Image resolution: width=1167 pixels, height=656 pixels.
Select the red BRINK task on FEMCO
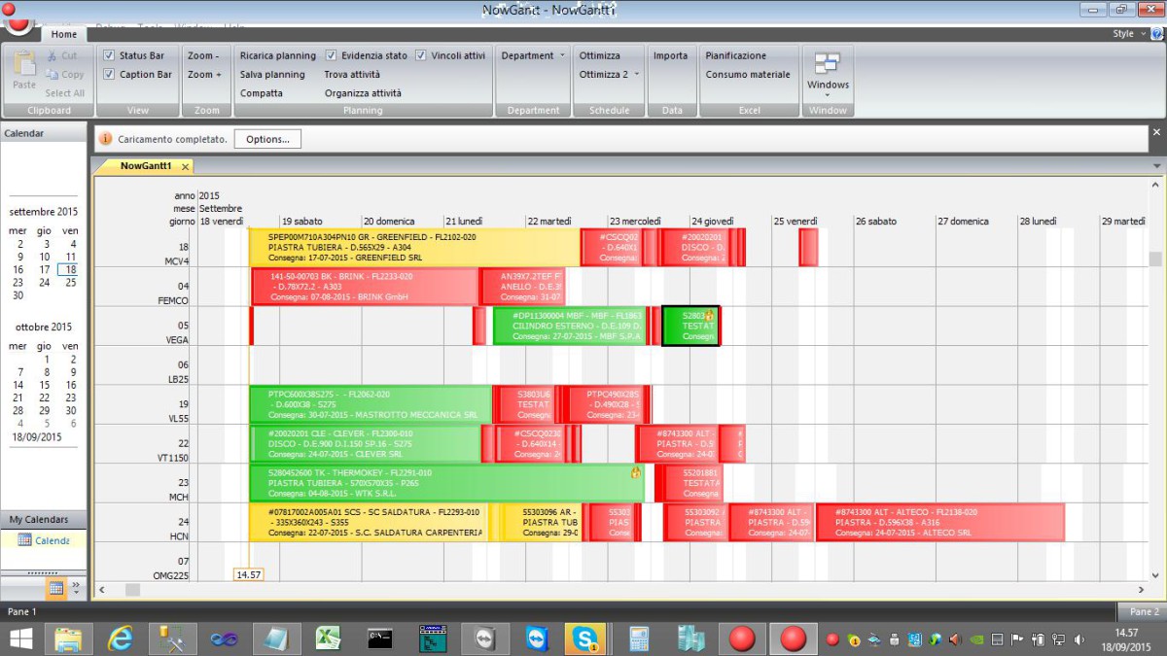pos(365,287)
